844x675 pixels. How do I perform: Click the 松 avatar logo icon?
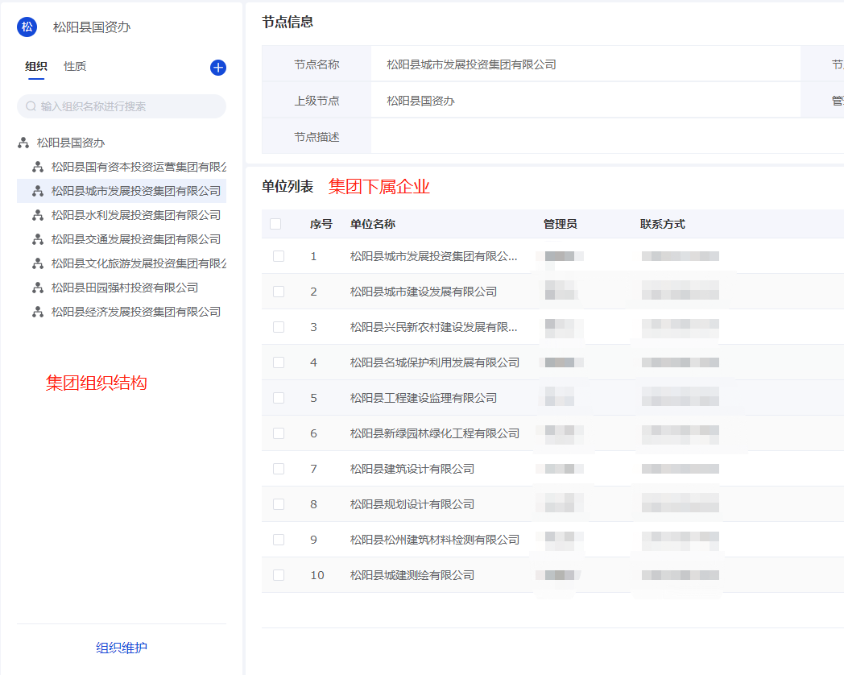(27, 27)
